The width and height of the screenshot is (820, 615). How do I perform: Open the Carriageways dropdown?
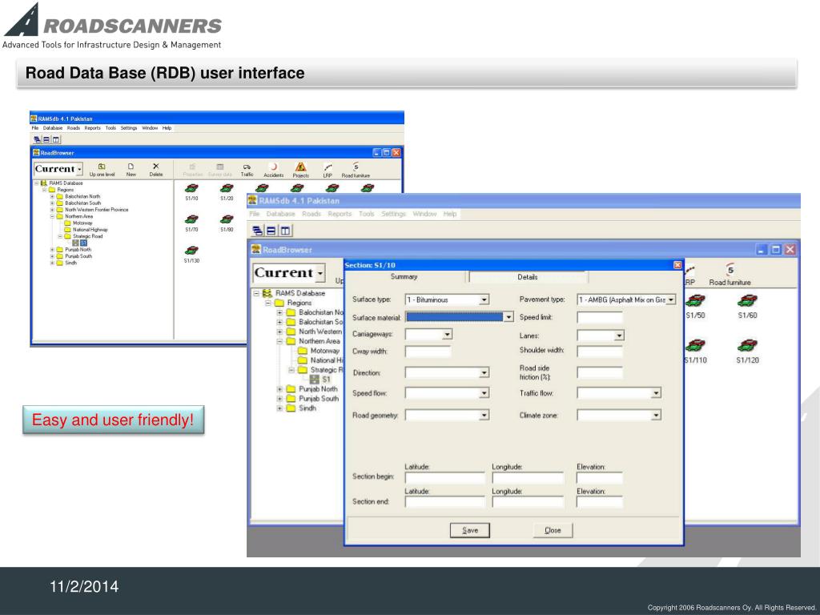click(447, 334)
